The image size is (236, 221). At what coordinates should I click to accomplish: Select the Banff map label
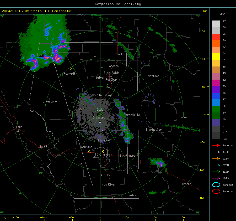pos(43,146)
